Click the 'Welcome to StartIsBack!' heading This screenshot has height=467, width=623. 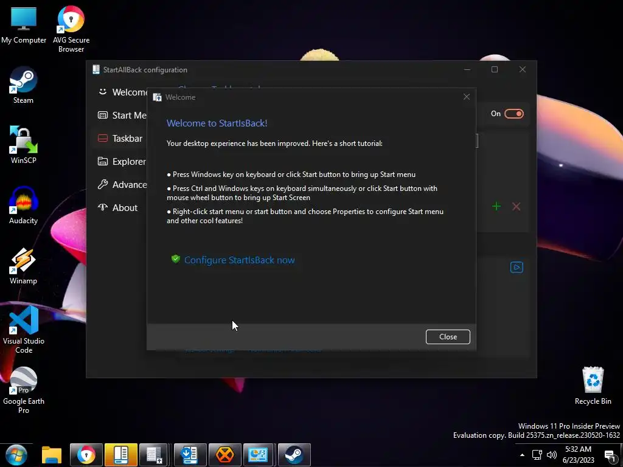[x=217, y=123]
